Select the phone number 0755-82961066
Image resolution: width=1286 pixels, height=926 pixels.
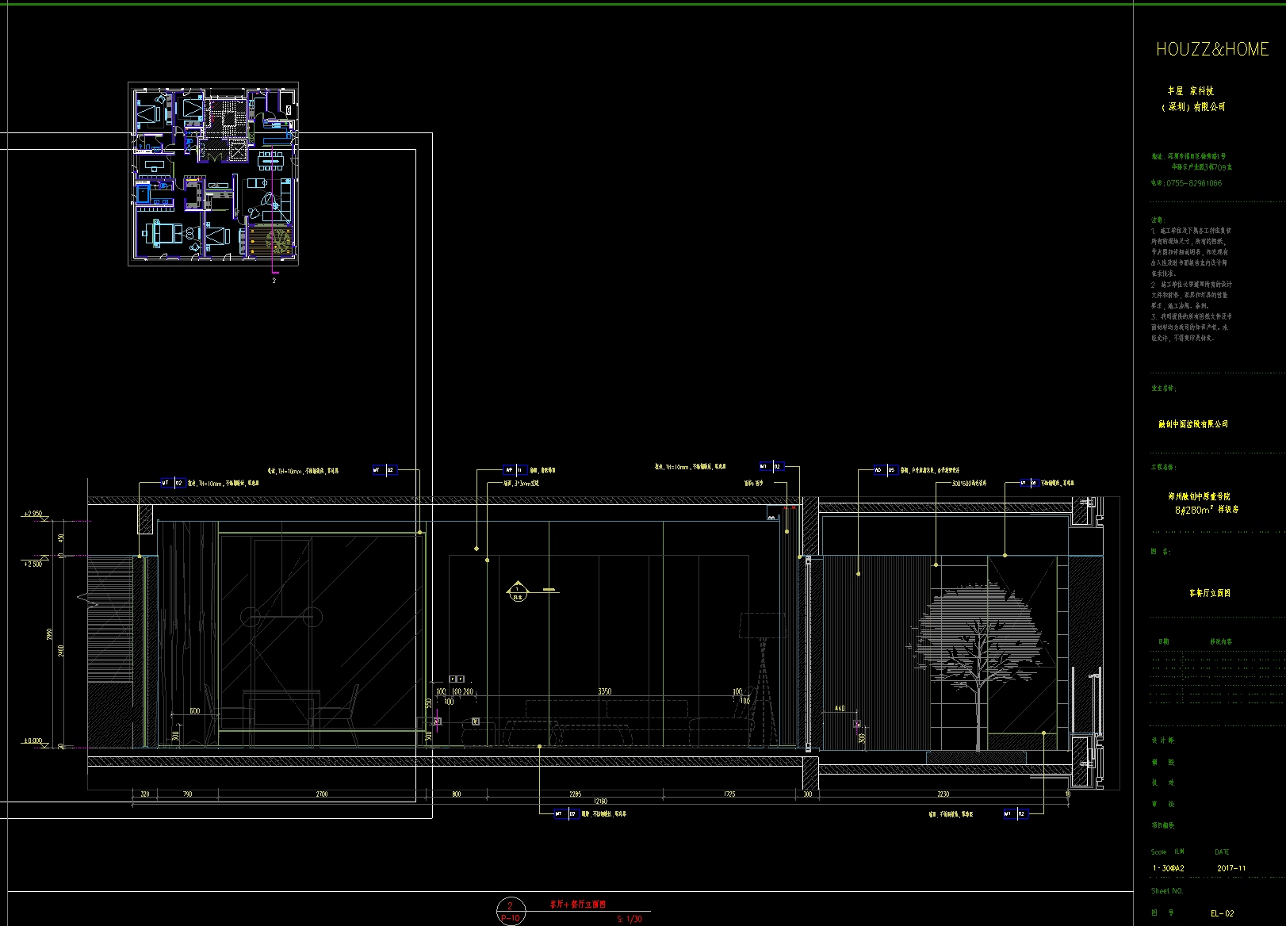pyautogui.click(x=1193, y=183)
